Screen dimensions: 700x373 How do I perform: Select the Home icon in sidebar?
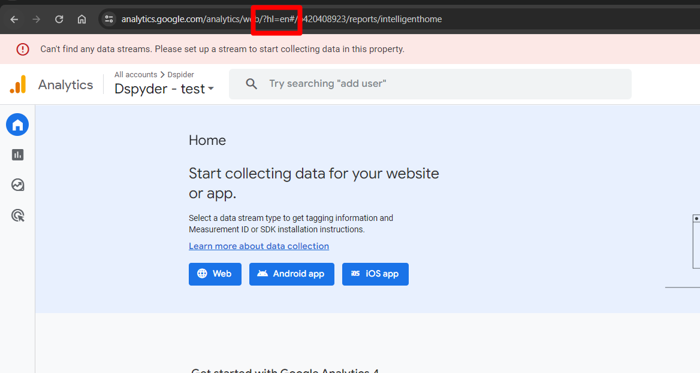coord(17,125)
